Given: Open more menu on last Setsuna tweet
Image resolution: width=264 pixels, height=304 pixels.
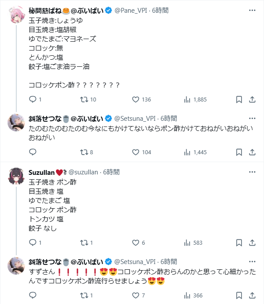Looking at the screenshot, I should pyautogui.click(x=252, y=260).
